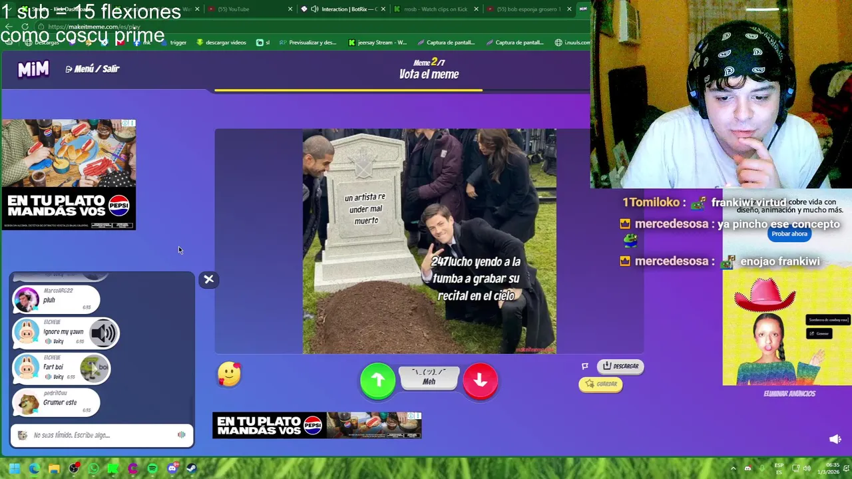
Task: Downvote the meme with the red arrow
Action: [480, 380]
